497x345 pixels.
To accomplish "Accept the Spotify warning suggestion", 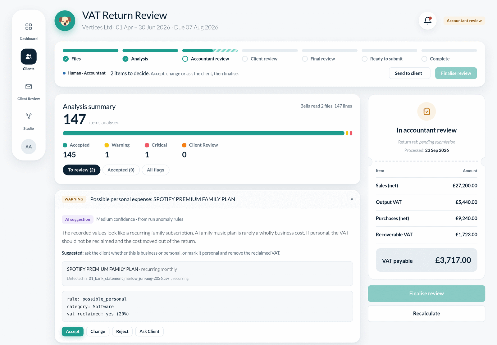I will pos(73,331).
